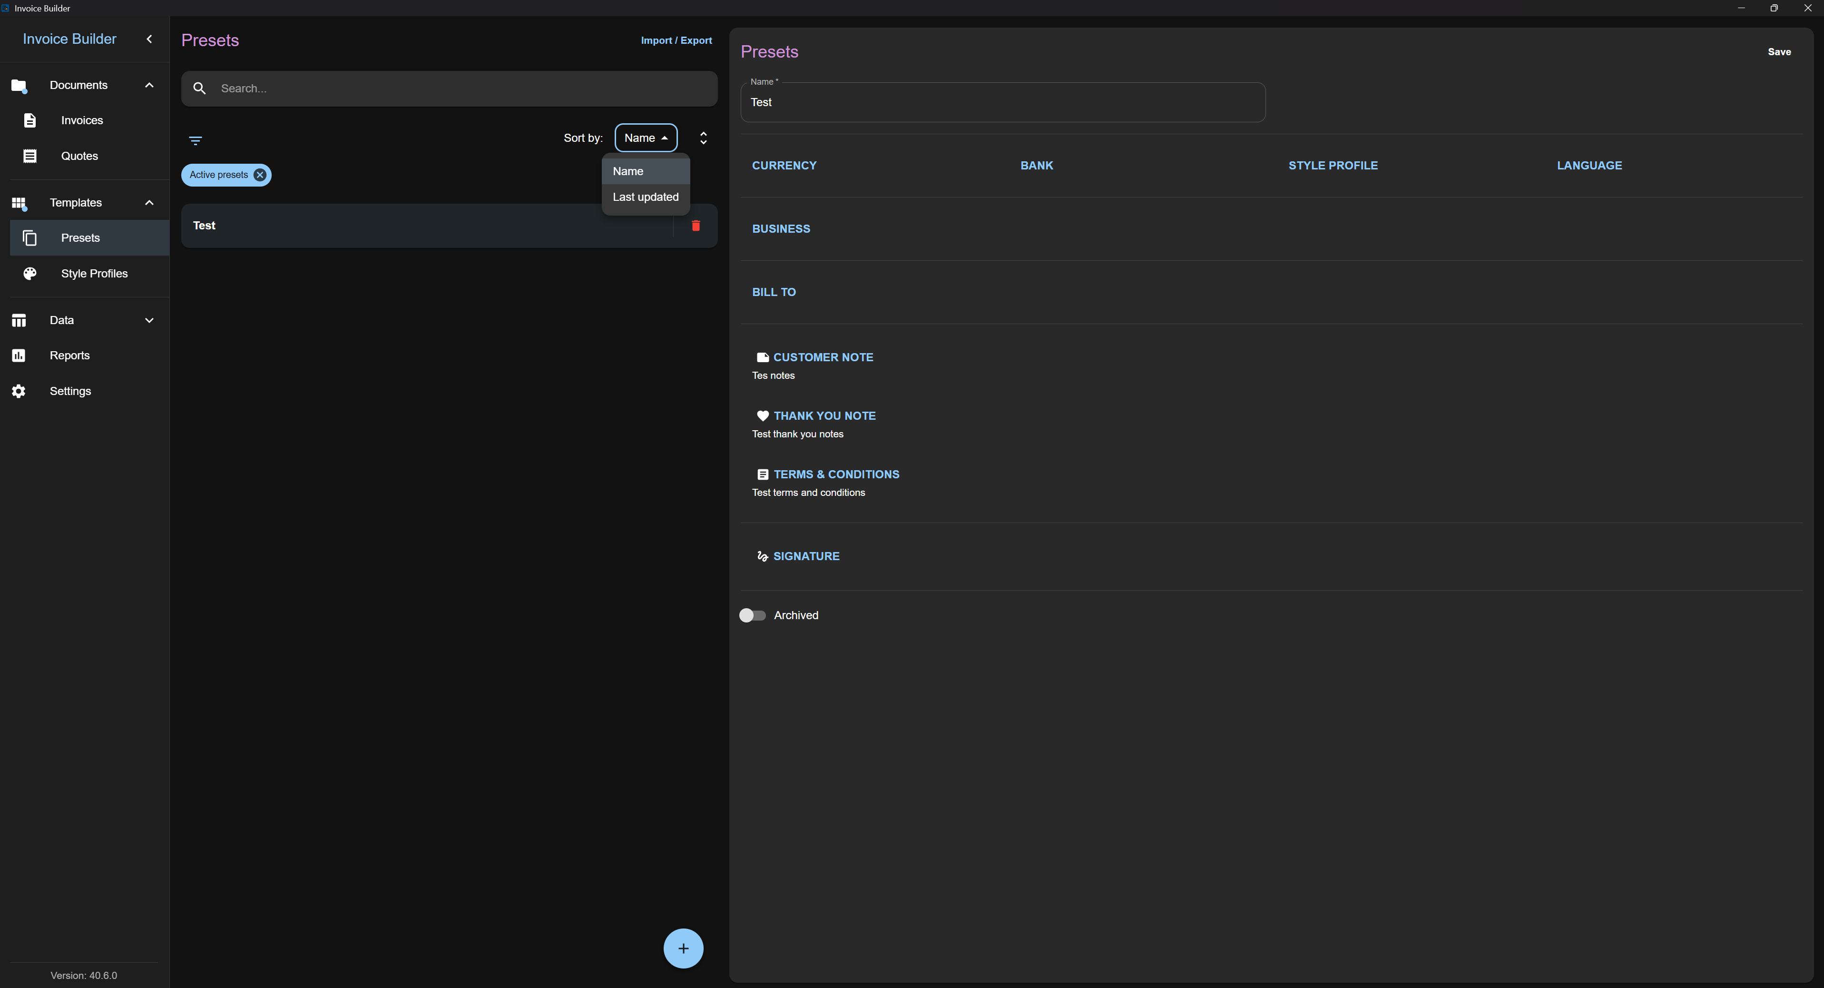Open the LANGUAGE section
Viewport: 1824px width, 988px height.
(x=1589, y=166)
